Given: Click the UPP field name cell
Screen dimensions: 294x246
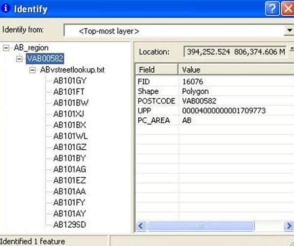Looking at the screenshot, I should tap(144, 110).
